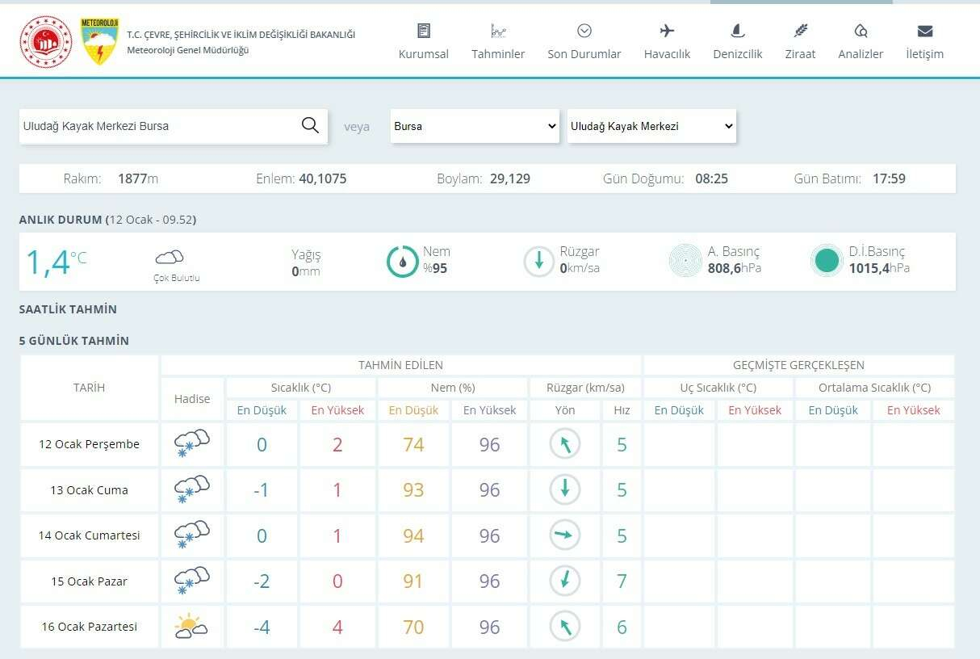Click wind direction arrow for 14 Ocak Cumartesi
The height and width of the screenshot is (659, 980).
point(565,535)
